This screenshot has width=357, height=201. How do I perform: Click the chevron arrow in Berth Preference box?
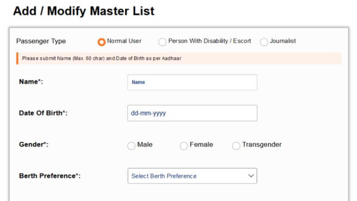point(251,176)
